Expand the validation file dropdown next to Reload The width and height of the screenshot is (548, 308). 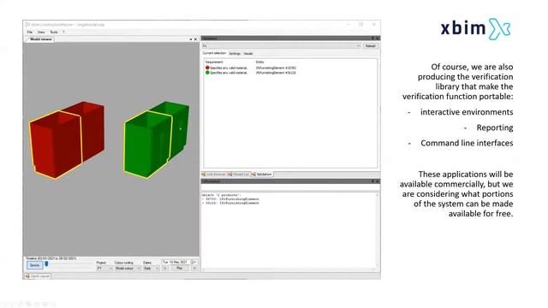pos(358,45)
